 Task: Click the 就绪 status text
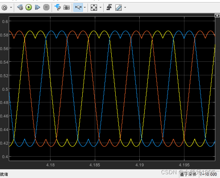coord(4,174)
